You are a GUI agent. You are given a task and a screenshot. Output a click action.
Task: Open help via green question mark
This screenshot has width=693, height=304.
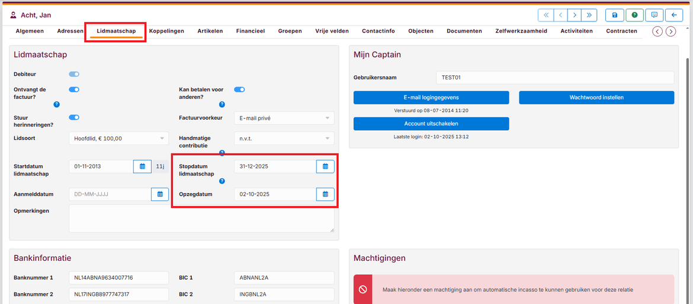coord(634,15)
